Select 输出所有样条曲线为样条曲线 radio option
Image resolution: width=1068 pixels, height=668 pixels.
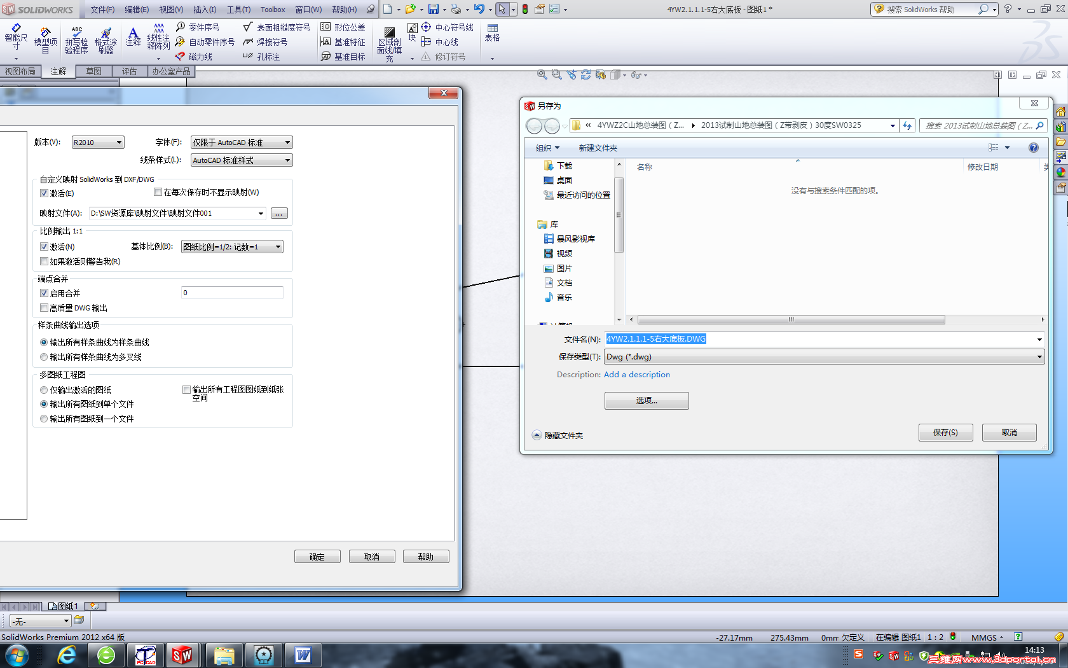pos(44,342)
